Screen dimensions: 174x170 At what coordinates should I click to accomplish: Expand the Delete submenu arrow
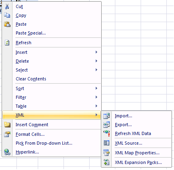pos(96,61)
